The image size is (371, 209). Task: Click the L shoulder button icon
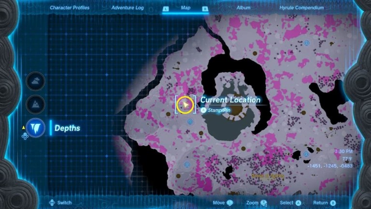coord(166,8)
